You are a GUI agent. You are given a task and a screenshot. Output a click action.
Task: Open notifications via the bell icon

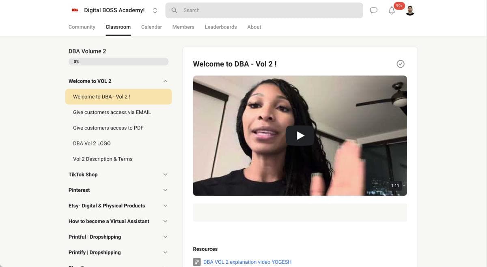coord(391,11)
